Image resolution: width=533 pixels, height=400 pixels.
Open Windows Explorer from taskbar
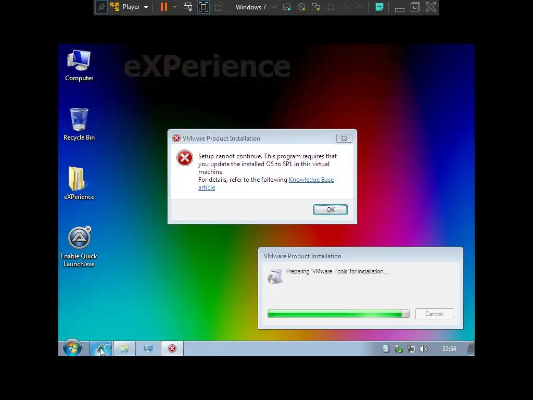(x=124, y=348)
